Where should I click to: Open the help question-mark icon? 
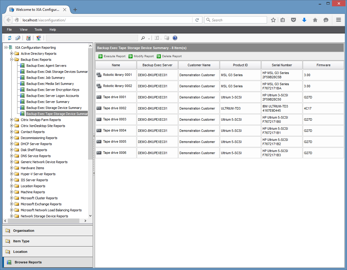tap(175, 38)
